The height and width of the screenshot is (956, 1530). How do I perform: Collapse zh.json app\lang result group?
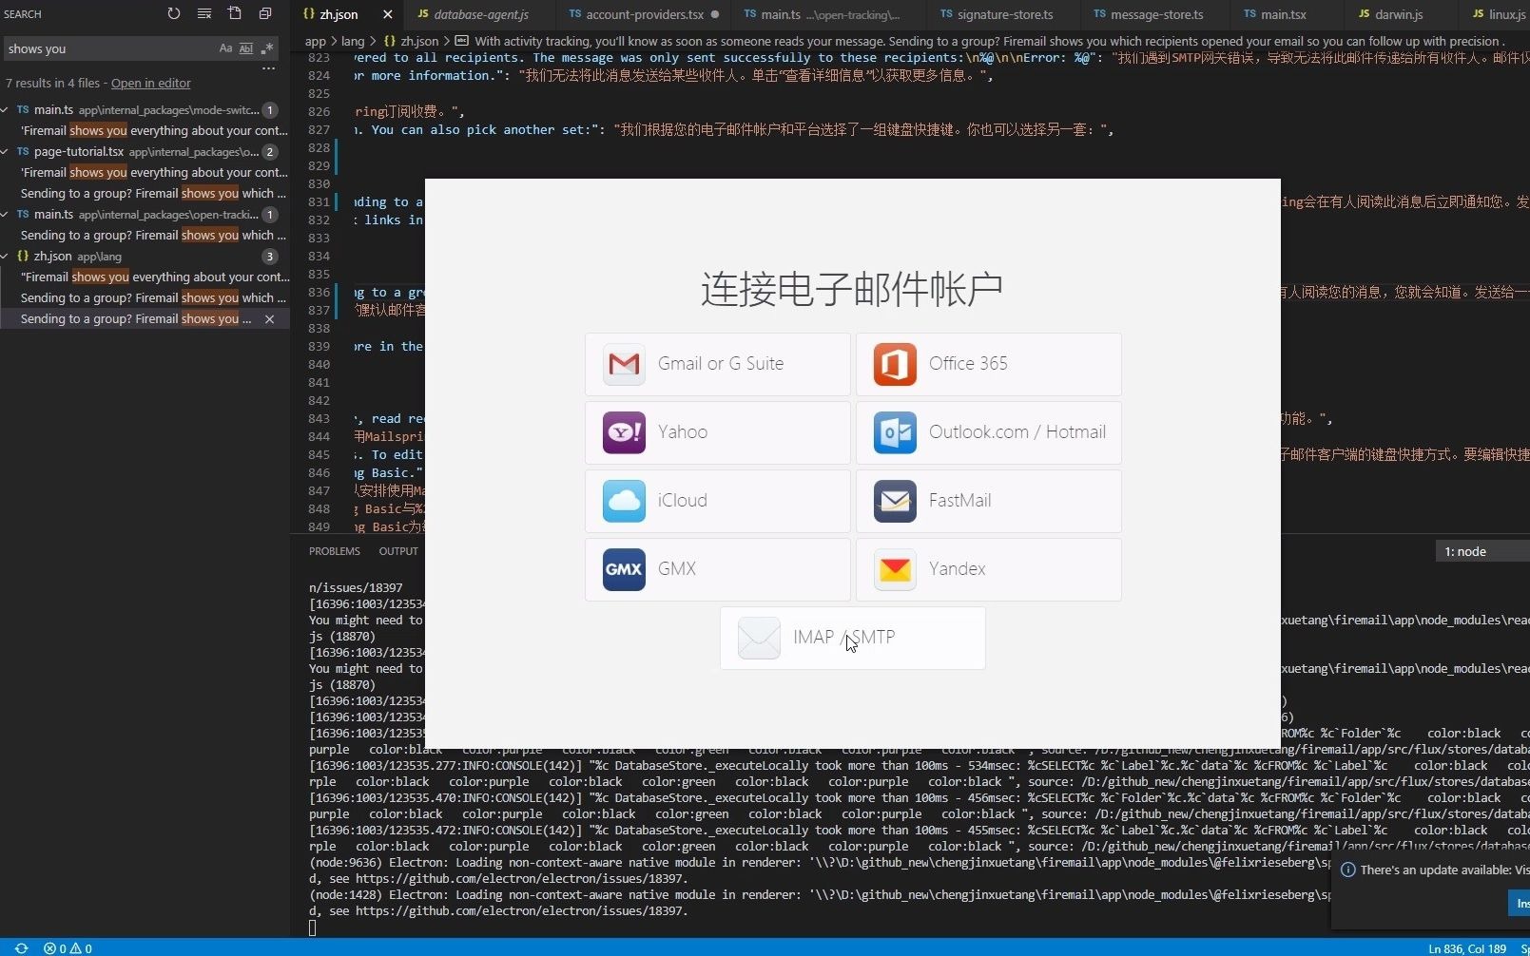coord(7,257)
